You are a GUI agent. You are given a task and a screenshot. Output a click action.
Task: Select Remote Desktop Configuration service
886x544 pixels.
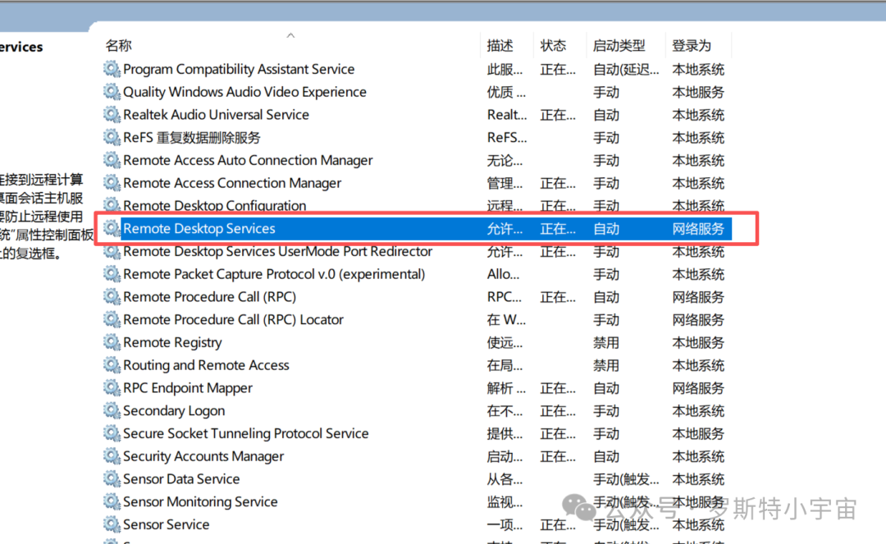[x=215, y=205]
